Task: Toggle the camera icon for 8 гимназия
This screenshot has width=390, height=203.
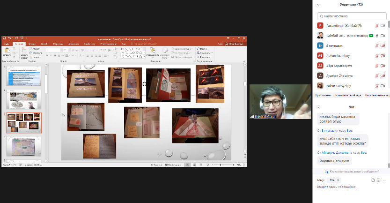Action: (383, 45)
